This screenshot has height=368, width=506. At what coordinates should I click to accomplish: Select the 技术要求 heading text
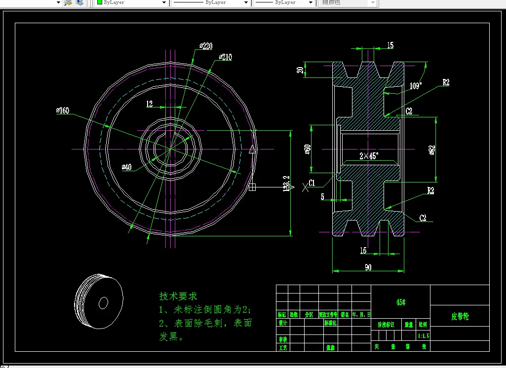pyautogui.click(x=178, y=296)
